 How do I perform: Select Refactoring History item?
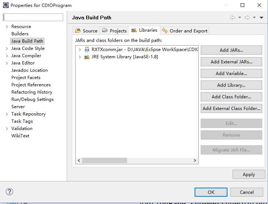pyautogui.click(x=32, y=92)
